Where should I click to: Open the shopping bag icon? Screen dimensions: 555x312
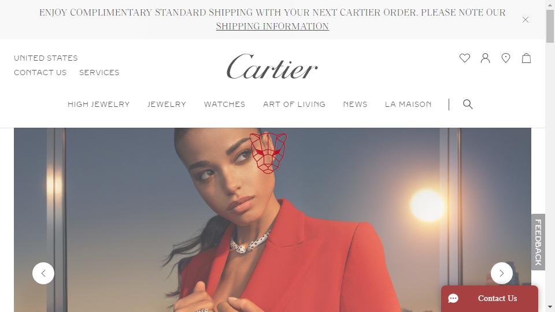(526, 58)
